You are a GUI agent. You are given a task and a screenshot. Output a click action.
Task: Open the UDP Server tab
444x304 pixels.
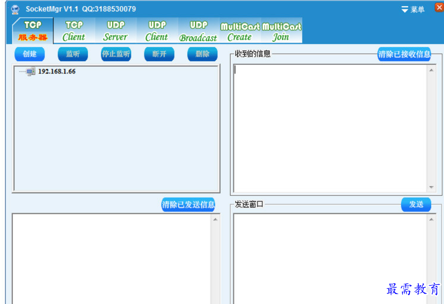click(x=115, y=31)
